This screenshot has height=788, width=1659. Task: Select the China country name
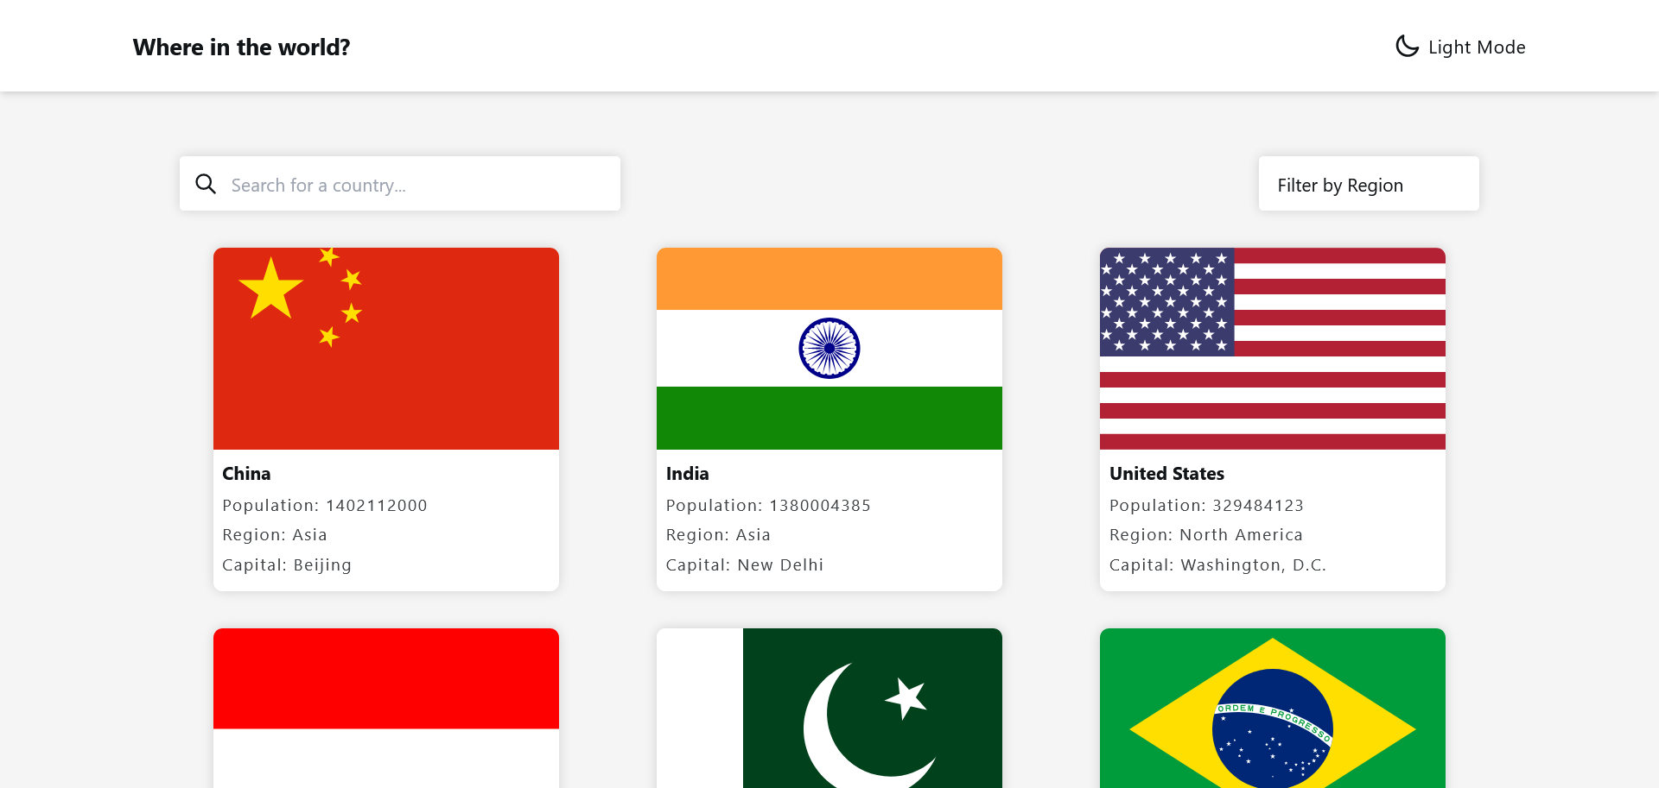click(246, 474)
